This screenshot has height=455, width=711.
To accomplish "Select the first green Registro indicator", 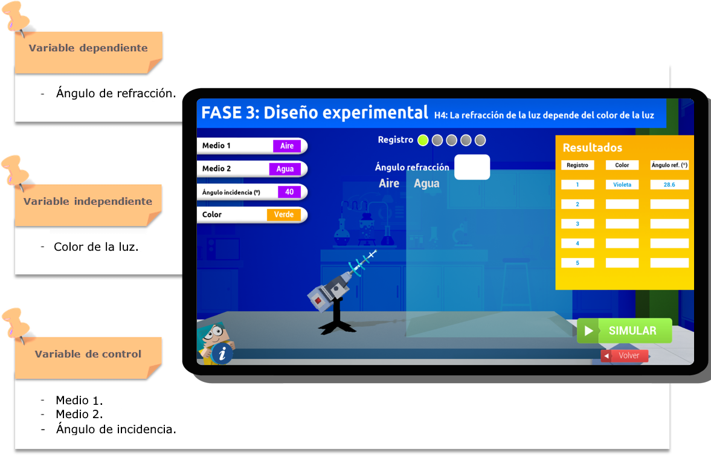I will (x=423, y=140).
